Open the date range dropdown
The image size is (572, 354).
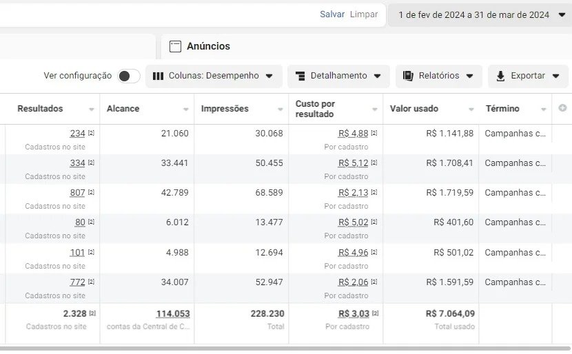[x=481, y=14]
